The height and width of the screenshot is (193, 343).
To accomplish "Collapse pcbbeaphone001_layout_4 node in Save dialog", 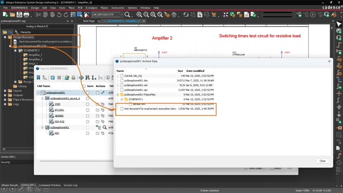I will [x=43, y=99].
